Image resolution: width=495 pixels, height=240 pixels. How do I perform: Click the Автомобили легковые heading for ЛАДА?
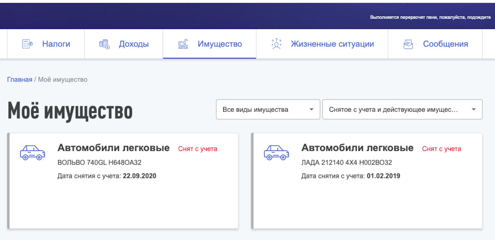357,148
